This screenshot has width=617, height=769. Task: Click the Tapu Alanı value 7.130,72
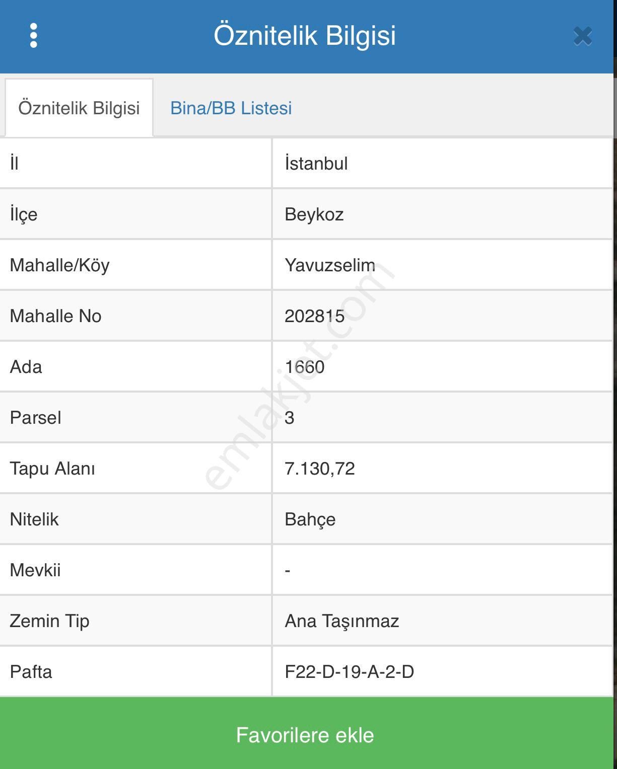pyautogui.click(x=320, y=469)
